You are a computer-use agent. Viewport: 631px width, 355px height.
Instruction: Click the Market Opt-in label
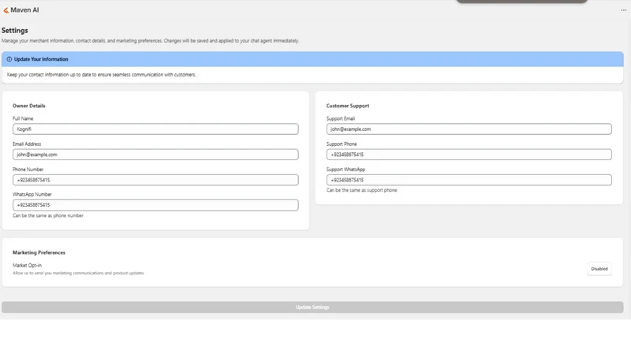click(27, 265)
